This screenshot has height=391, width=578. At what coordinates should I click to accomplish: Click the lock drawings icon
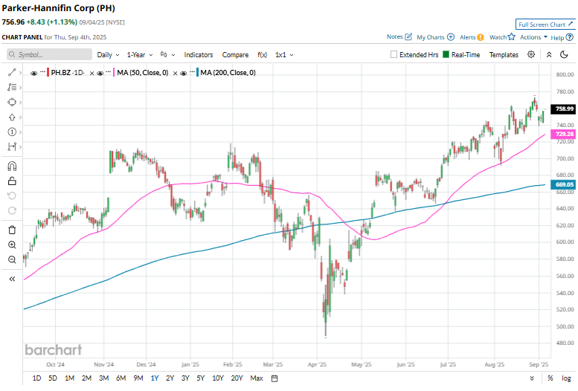tap(12, 181)
